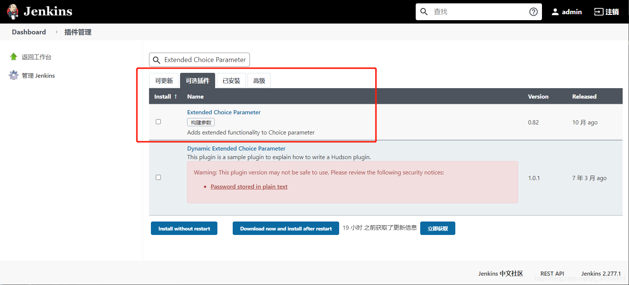
Task: Click 插件管理 breadcrumb
Action: [78, 32]
